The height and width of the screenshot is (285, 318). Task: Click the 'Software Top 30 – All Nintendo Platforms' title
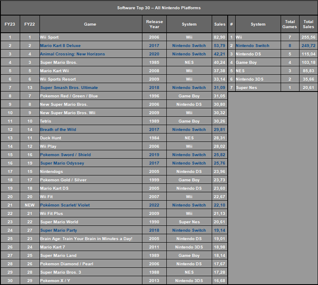pos(159,8)
